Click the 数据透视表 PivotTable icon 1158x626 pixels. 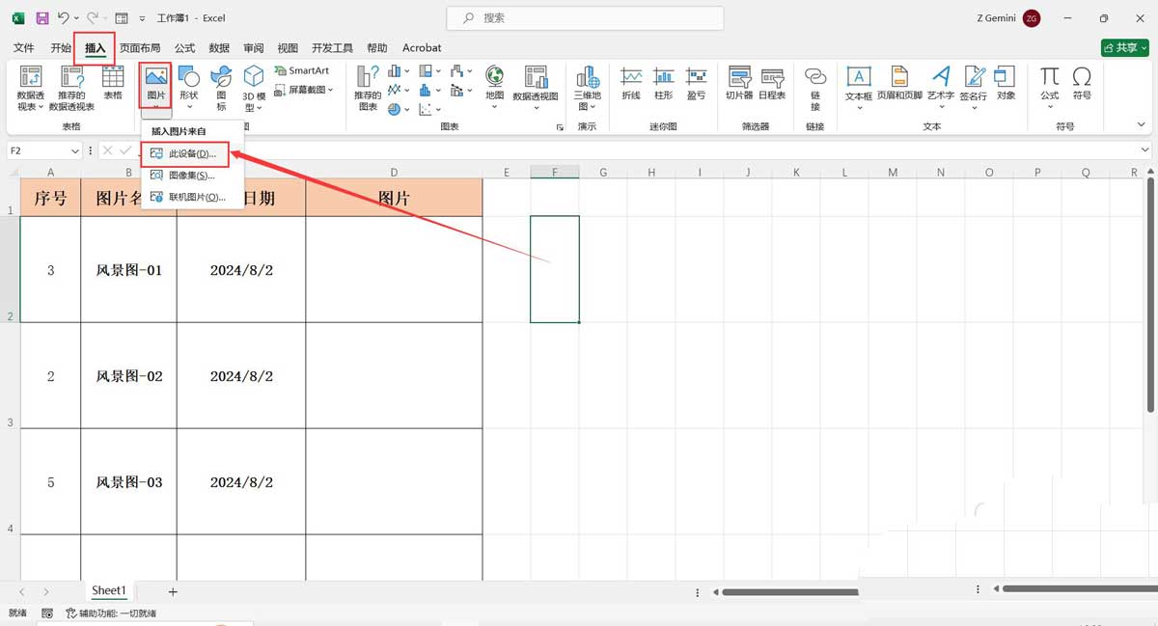[31, 77]
